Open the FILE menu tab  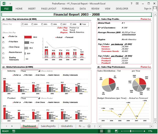(x=7, y=9)
